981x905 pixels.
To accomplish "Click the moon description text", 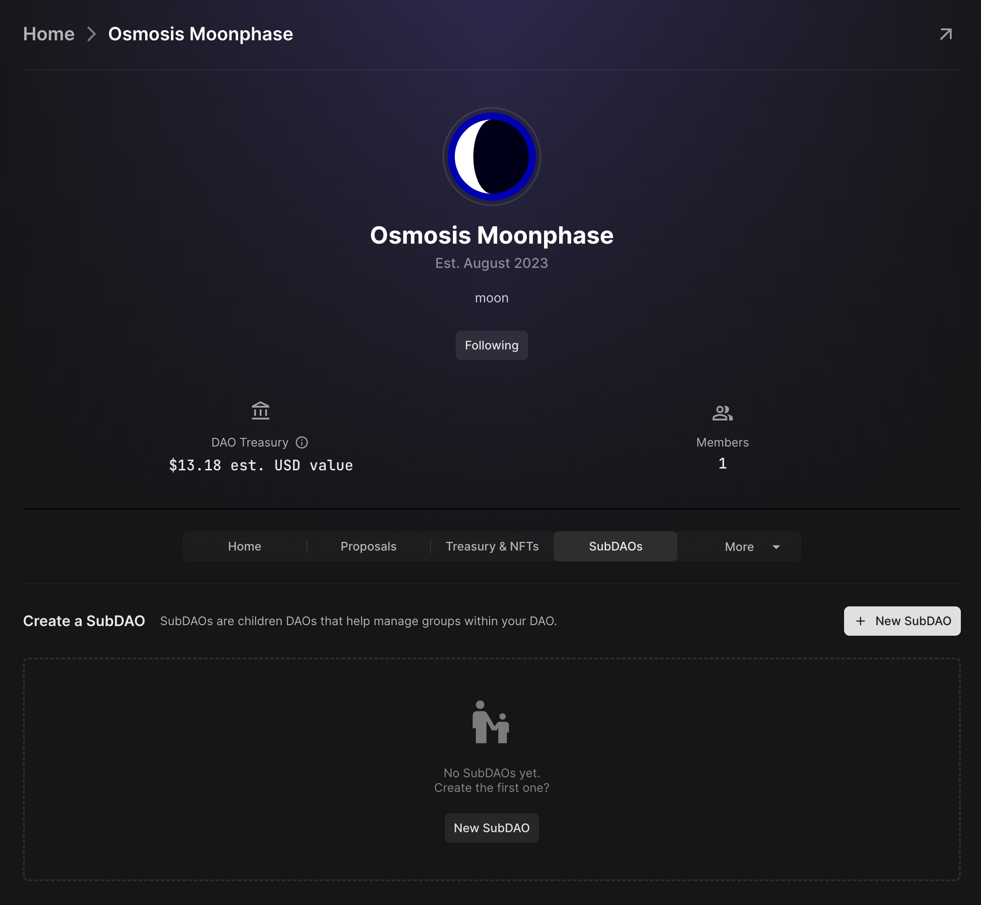I will [492, 298].
